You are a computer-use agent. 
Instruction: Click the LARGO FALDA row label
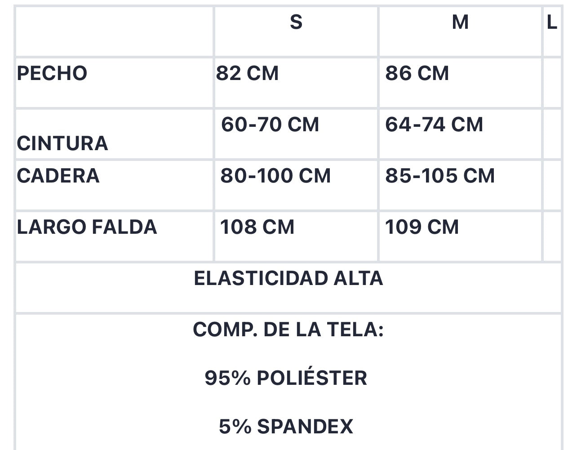87,227
